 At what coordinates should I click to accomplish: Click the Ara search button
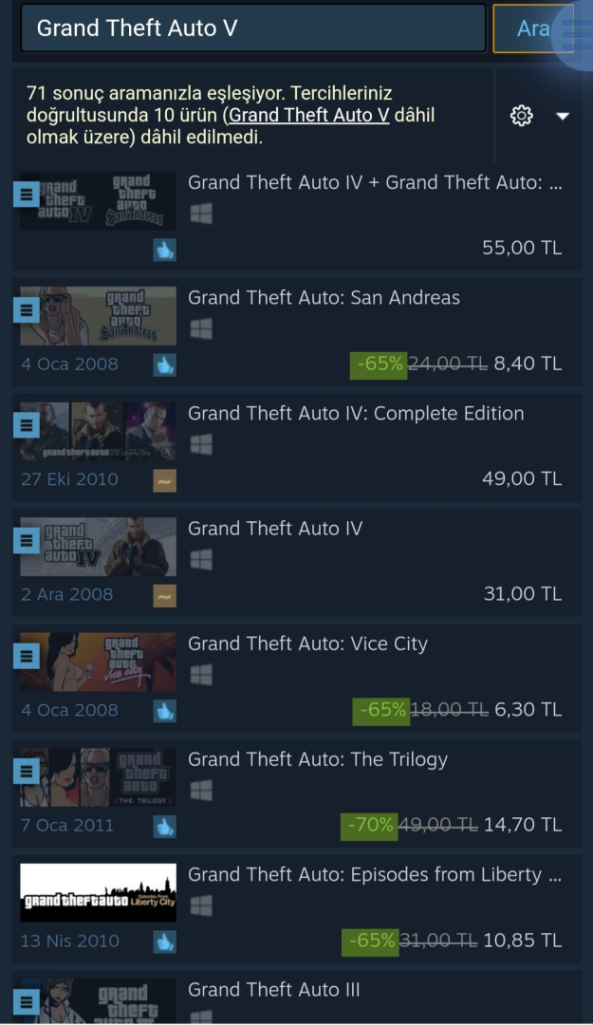click(533, 28)
